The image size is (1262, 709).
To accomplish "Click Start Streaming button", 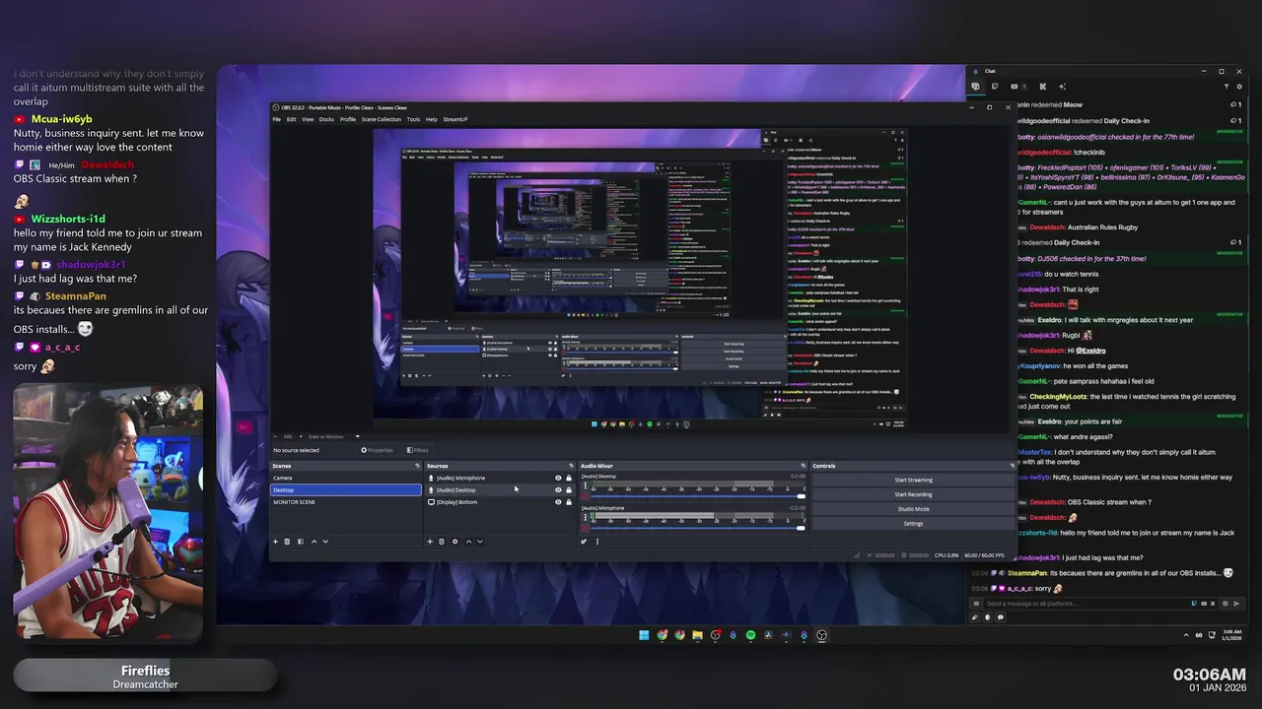I will point(913,480).
